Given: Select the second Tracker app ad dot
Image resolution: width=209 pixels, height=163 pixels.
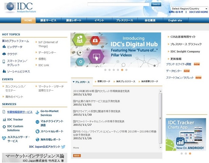Looking at the screenshot, I should pos(186,154).
